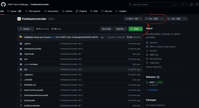Click the star icon beside 595 stars
Screen dimensions: 199x108
pos(147,55)
